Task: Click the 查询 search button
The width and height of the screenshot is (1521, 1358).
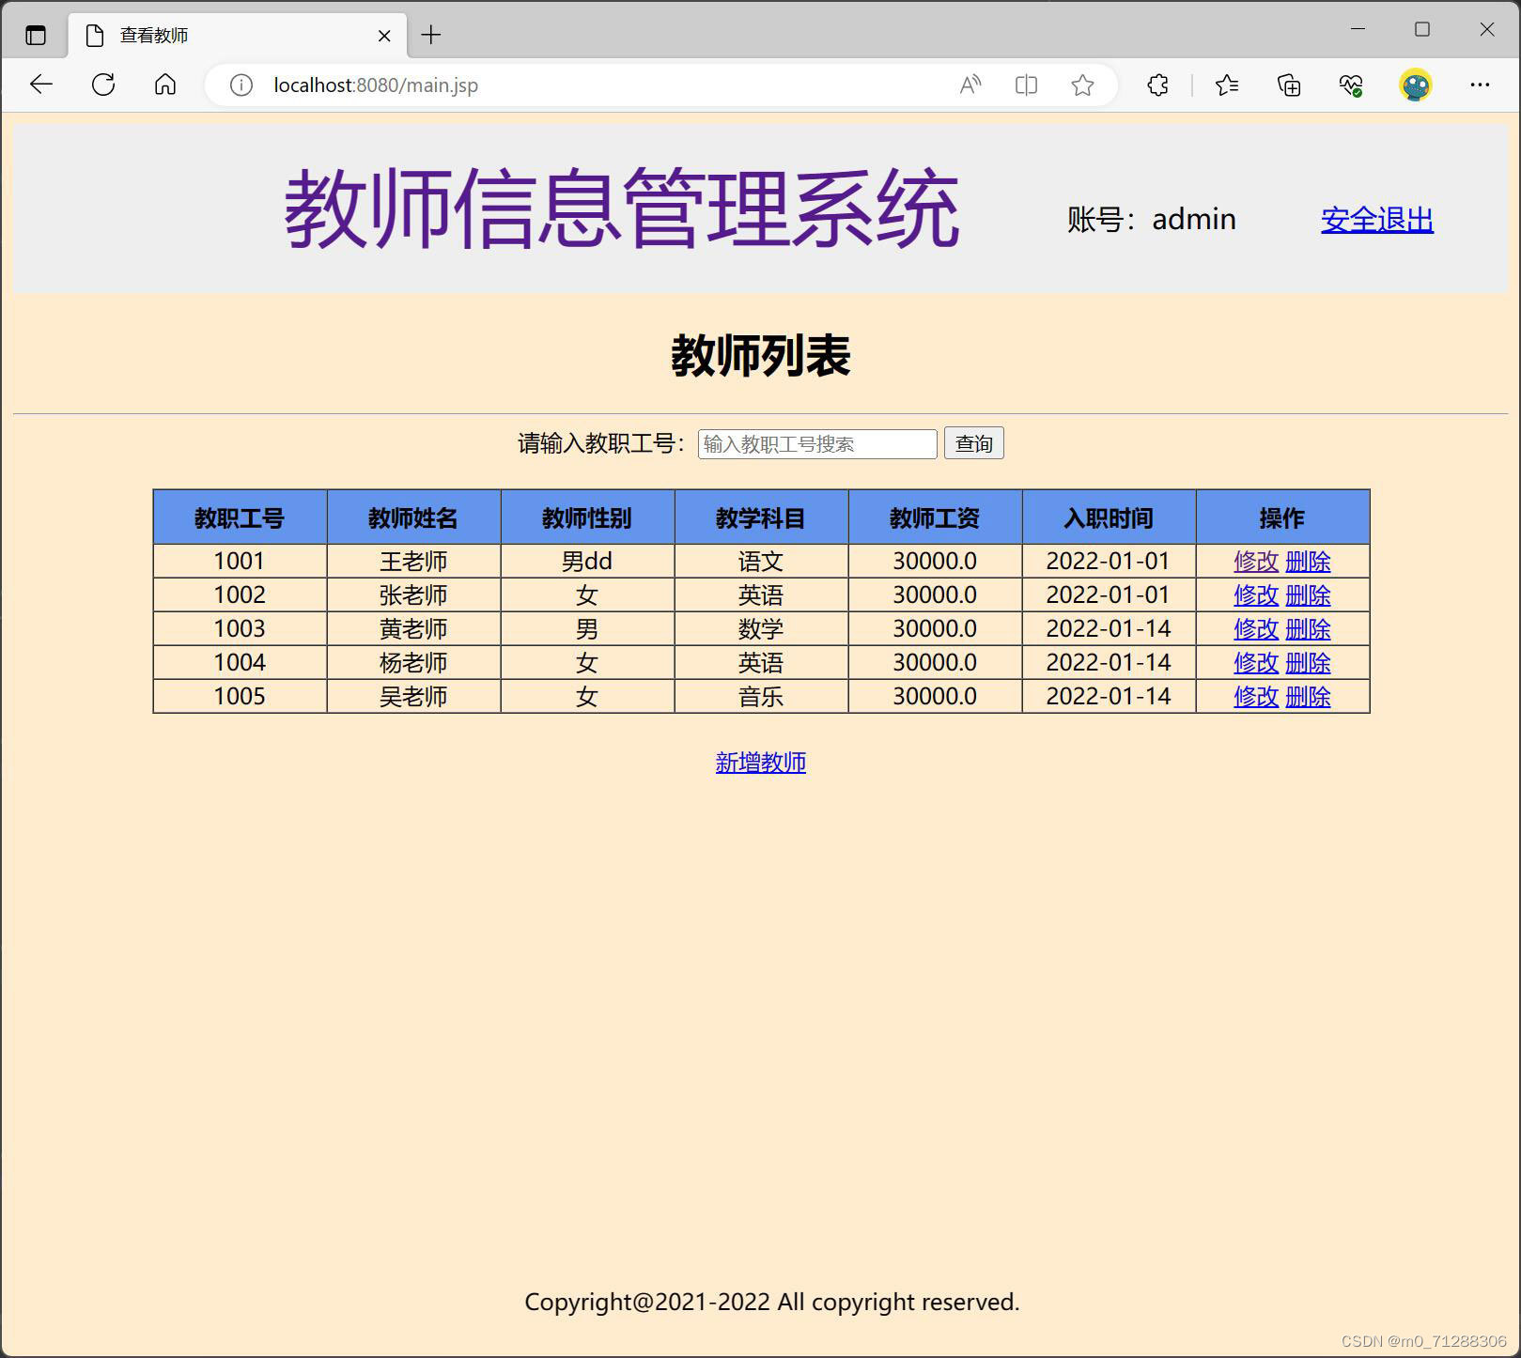Action: point(974,442)
